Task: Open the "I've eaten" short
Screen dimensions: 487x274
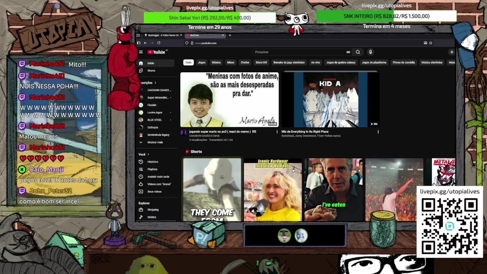Action: click(333, 190)
